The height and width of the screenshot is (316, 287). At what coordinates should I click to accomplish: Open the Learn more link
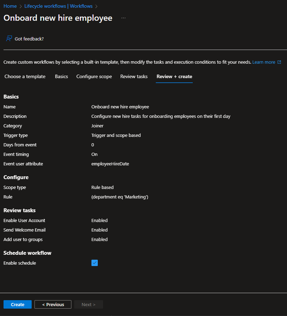[263, 62]
